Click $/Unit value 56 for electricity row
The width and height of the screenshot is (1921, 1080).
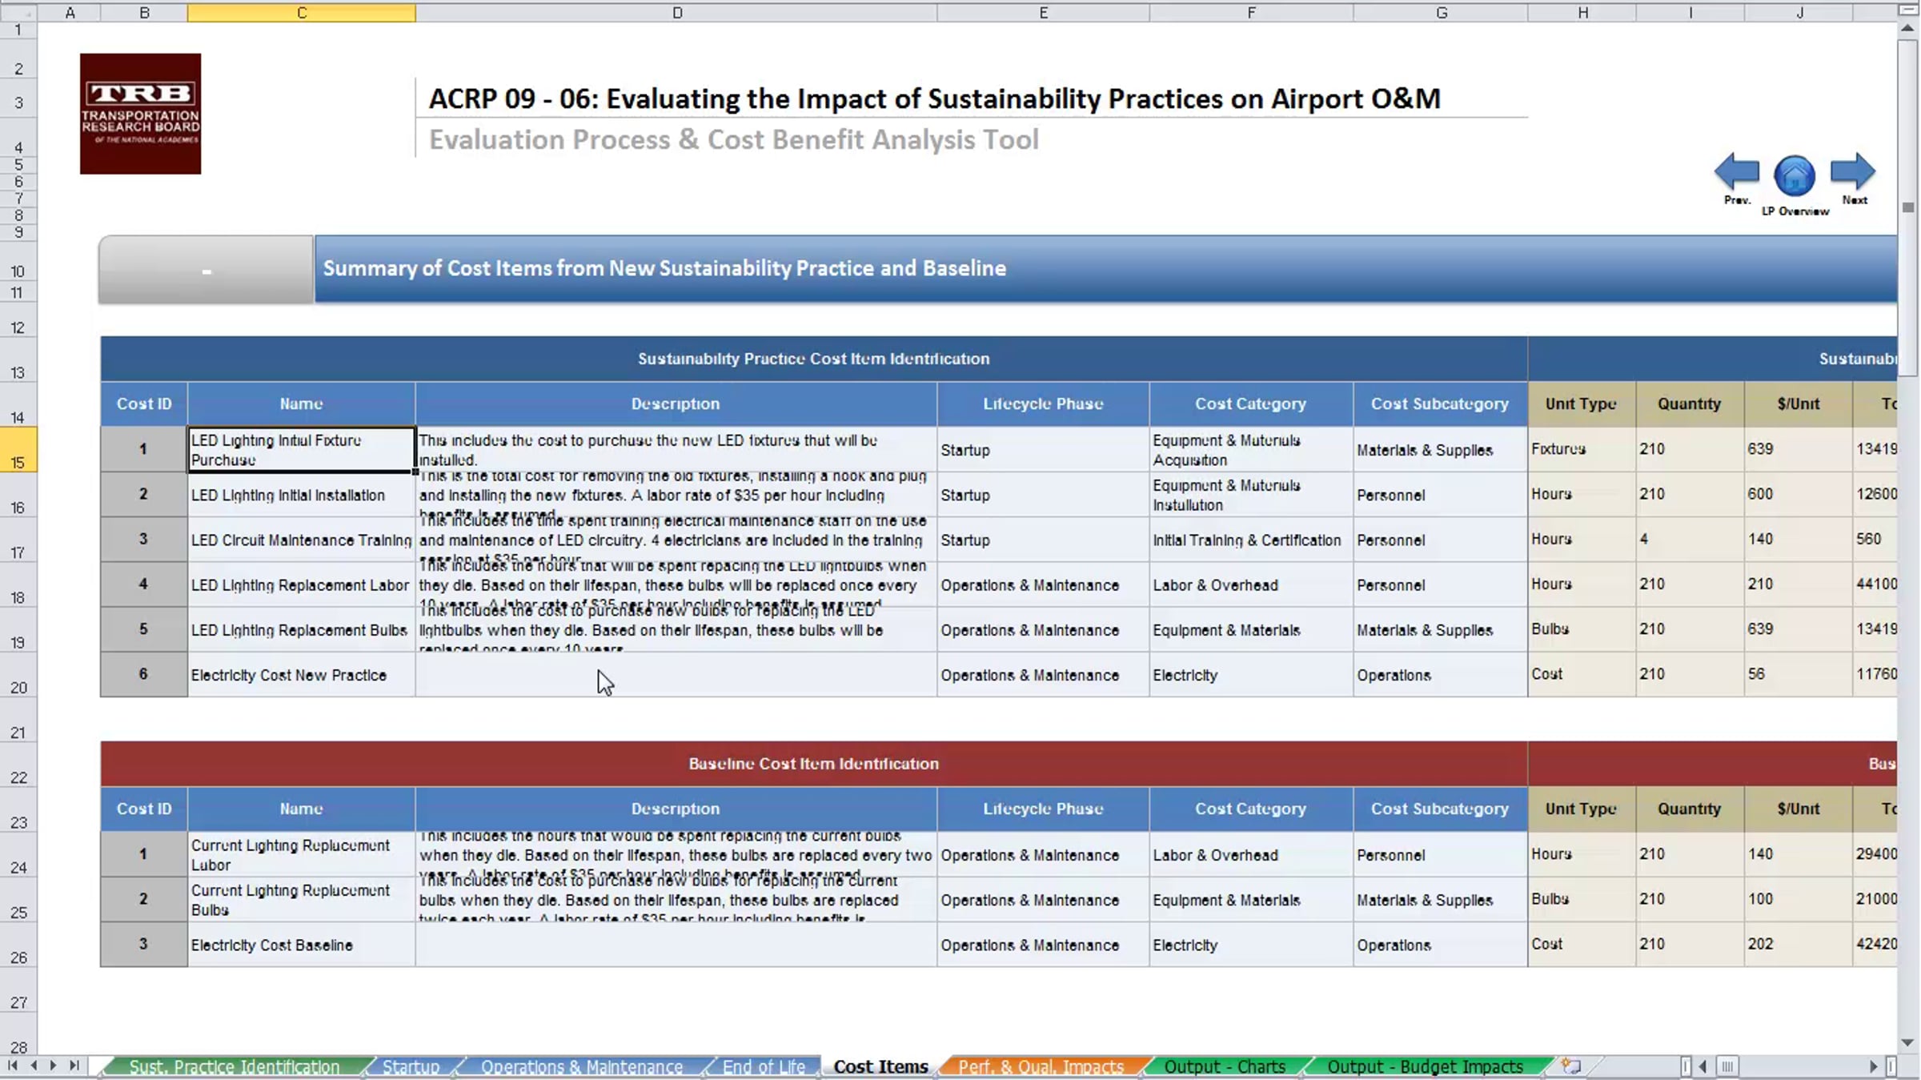click(1798, 674)
